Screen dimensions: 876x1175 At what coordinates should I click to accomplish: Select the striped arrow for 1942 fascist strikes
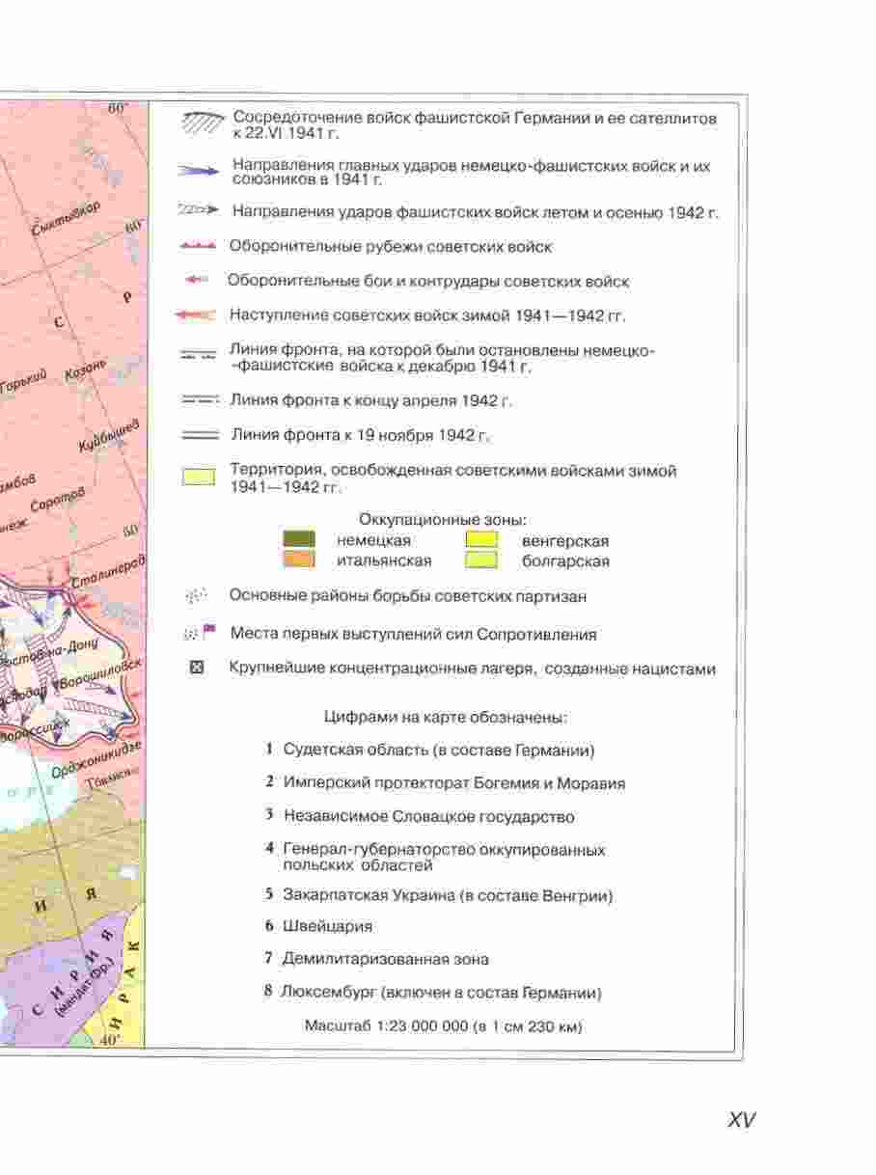[200, 209]
